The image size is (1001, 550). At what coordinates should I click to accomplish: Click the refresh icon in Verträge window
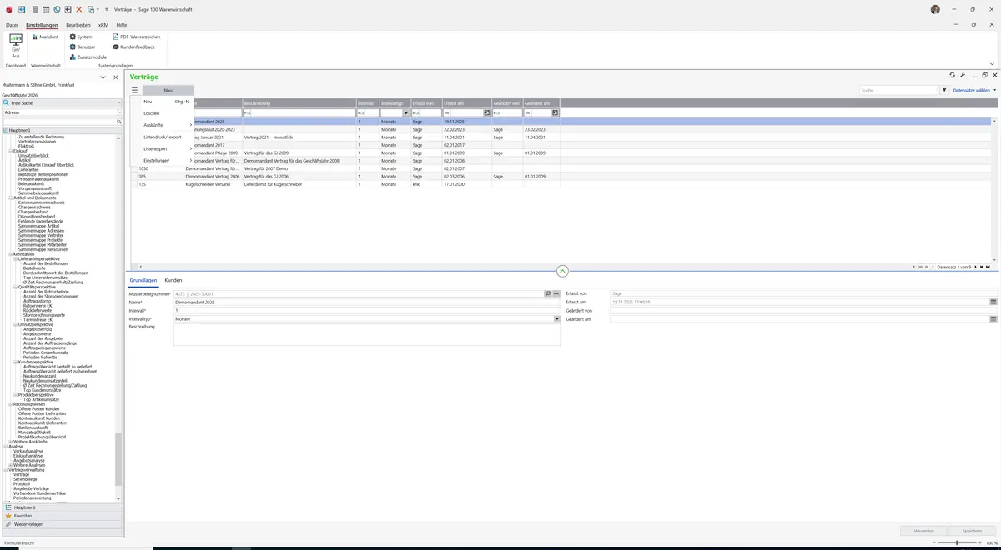point(953,75)
